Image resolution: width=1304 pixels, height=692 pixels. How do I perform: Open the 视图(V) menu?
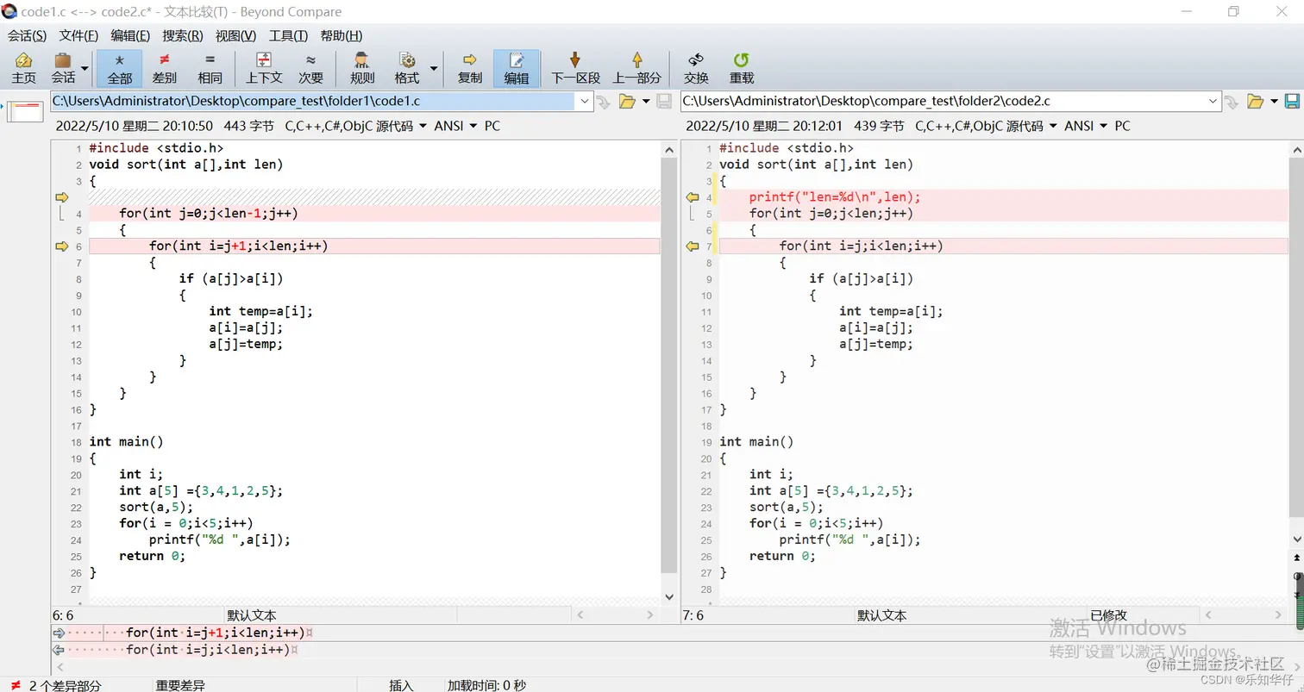tap(235, 35)
